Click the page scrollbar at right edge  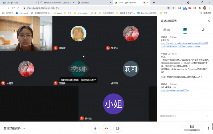pos(212,126)
